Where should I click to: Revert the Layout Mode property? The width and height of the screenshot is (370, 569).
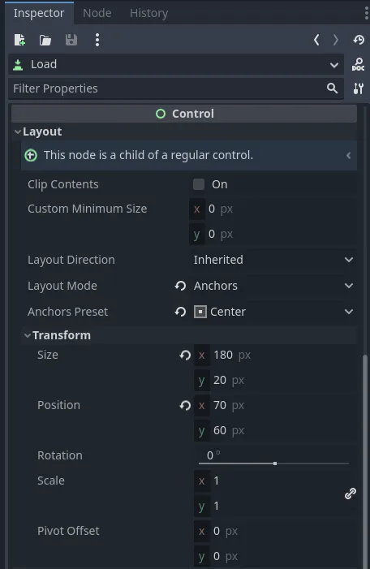[x=180, y=286]
